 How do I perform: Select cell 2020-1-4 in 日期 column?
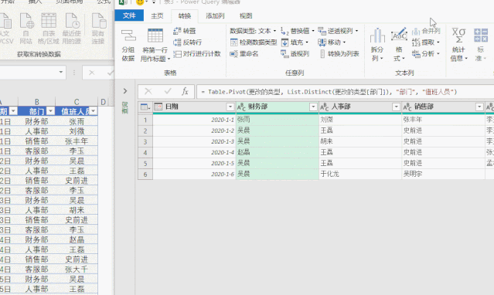click(194, 152)
